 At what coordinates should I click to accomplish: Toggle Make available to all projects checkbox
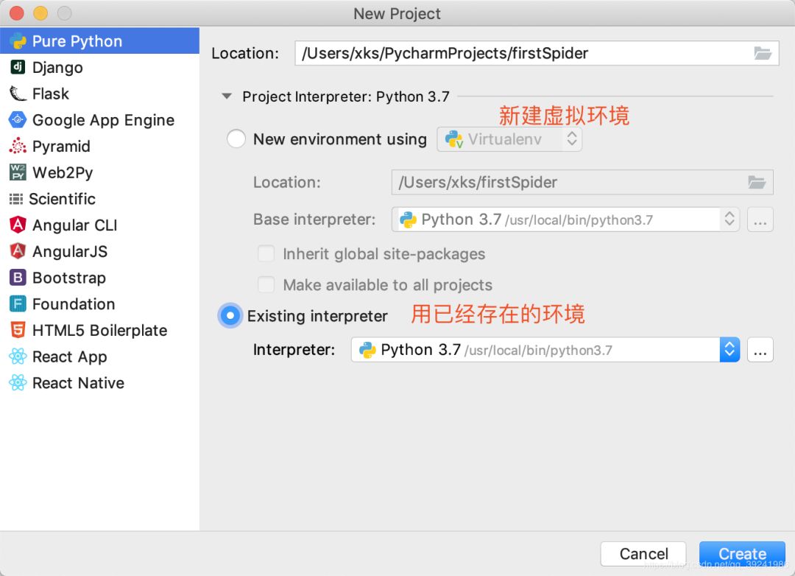tap(266, 285)
